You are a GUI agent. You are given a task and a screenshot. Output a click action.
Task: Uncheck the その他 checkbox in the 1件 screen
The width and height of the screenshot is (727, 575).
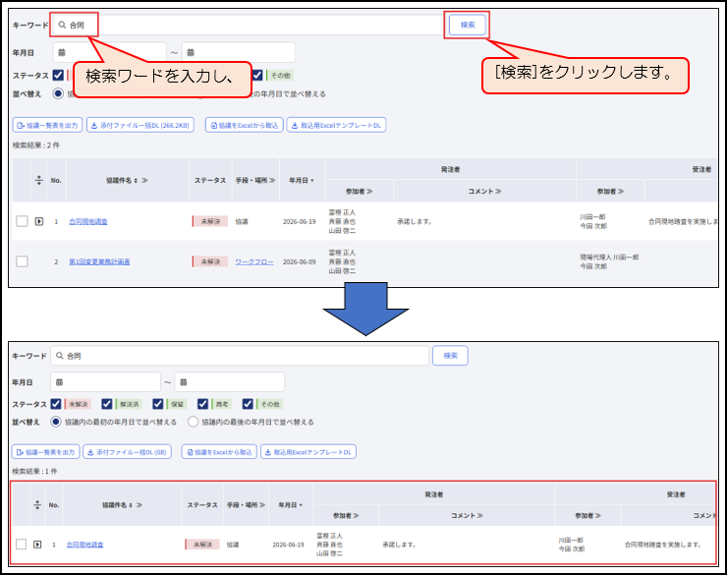coord(248,404)
